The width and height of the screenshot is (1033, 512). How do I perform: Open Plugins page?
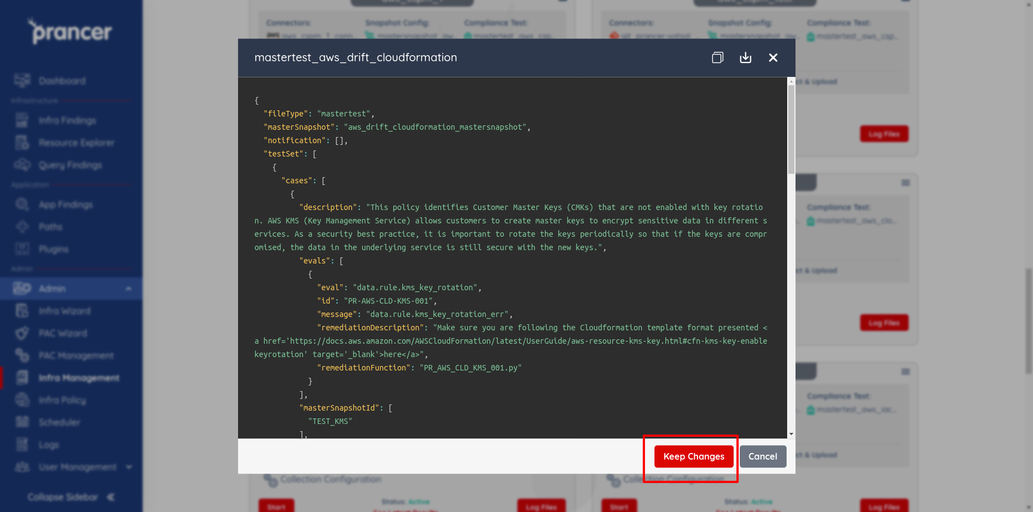pos(54,249)
